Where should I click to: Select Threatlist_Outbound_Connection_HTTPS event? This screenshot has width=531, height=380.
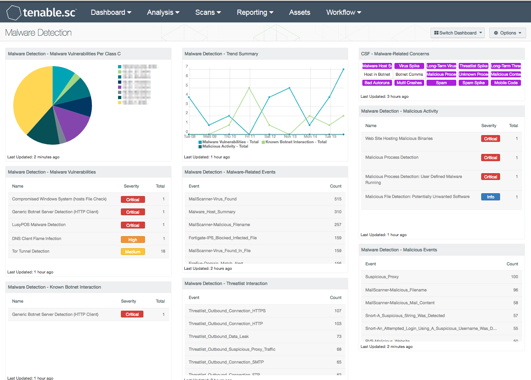coord(265,311)
